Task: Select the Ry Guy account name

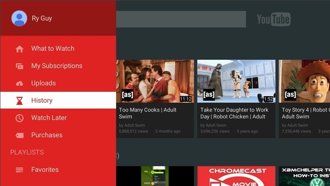Action: tap(42, 18)
